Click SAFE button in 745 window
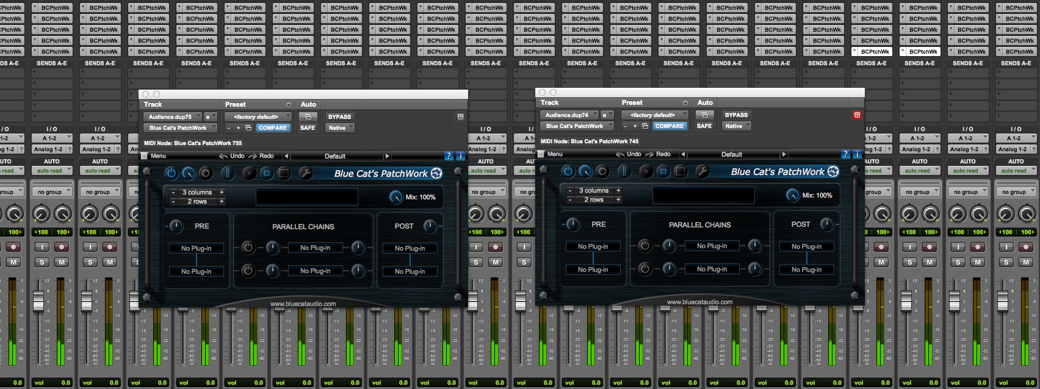The image size is (1040, 389). pos(704,126)
